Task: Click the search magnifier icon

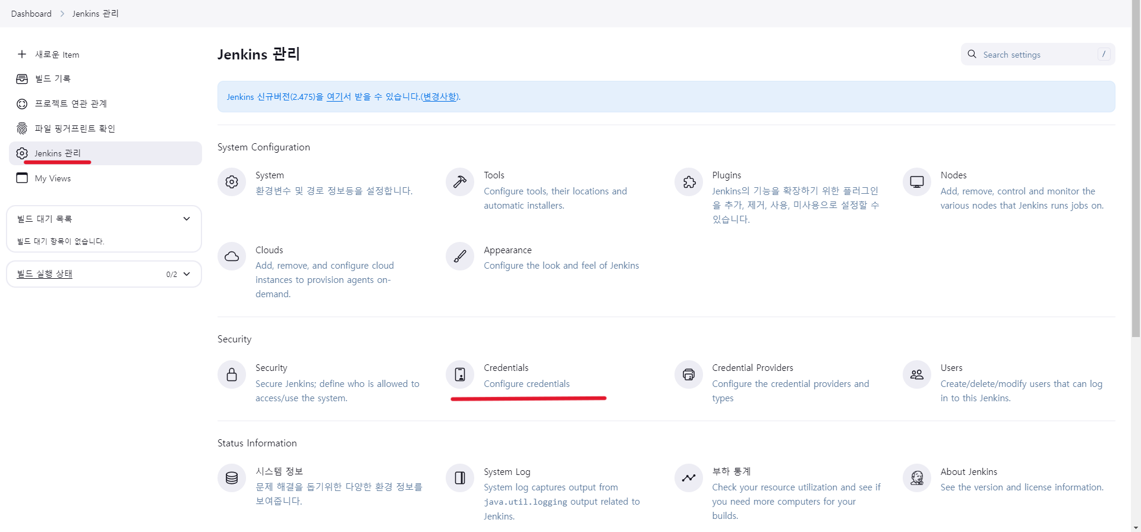Action: coord(972,54)
